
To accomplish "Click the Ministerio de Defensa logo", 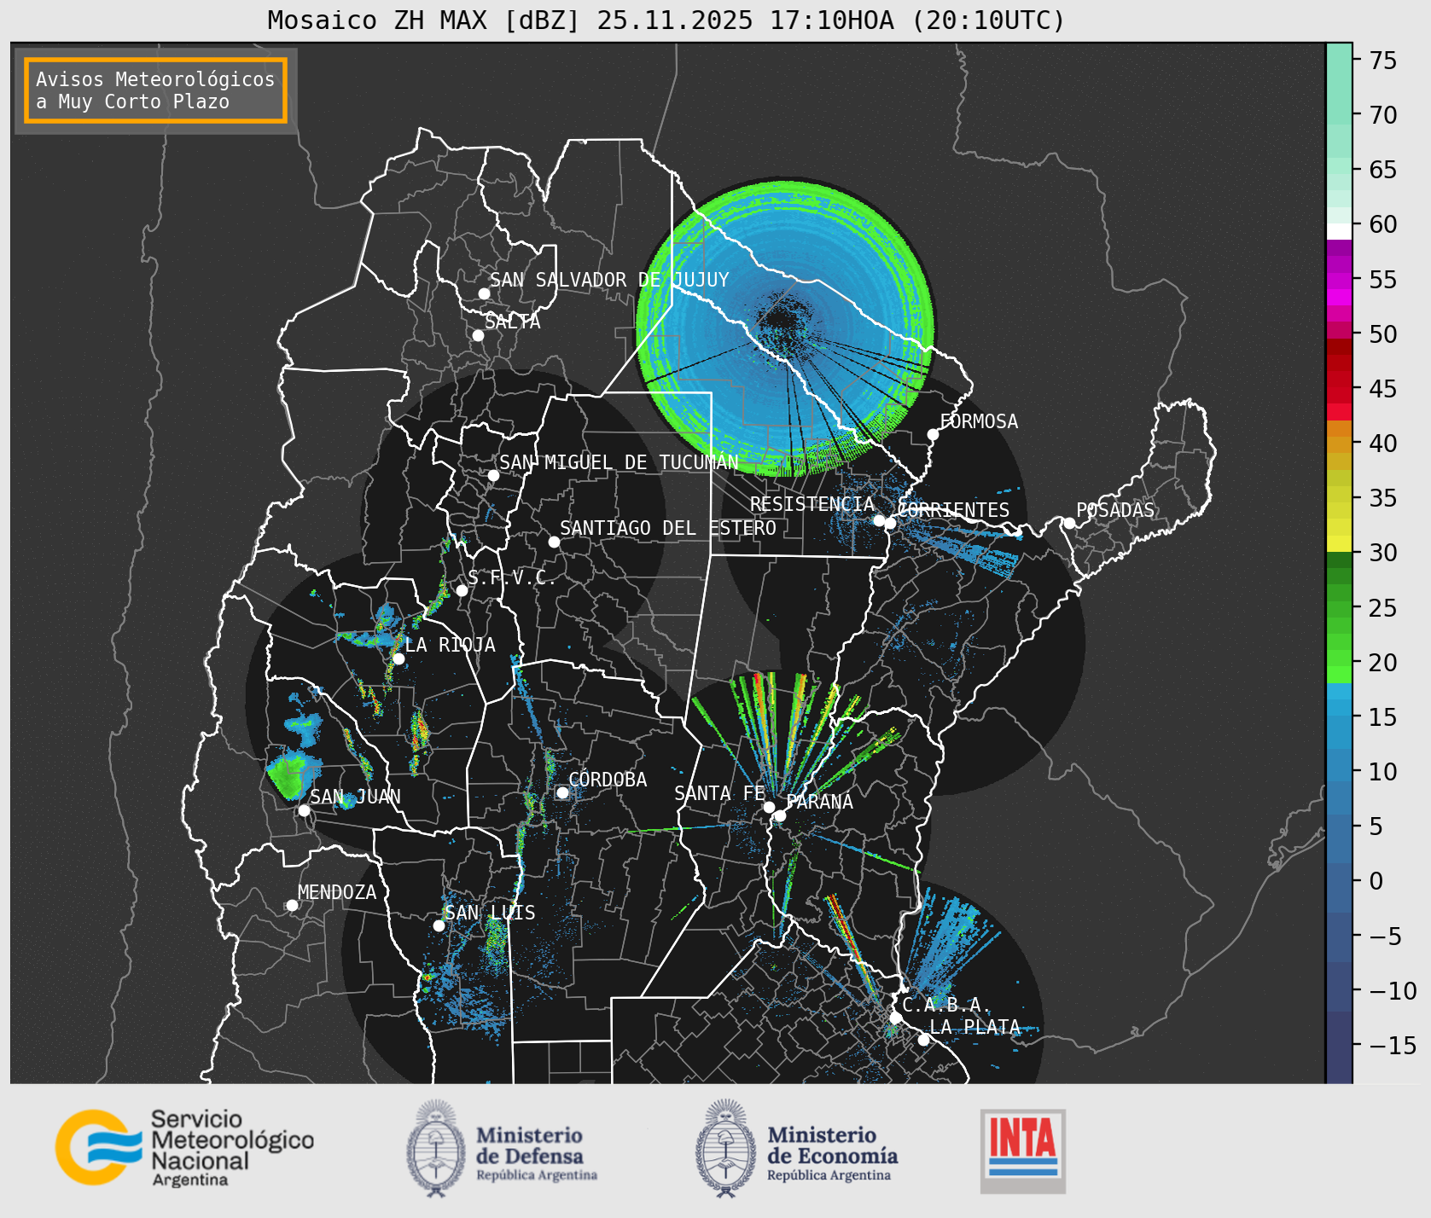I will pos(502,1148).
